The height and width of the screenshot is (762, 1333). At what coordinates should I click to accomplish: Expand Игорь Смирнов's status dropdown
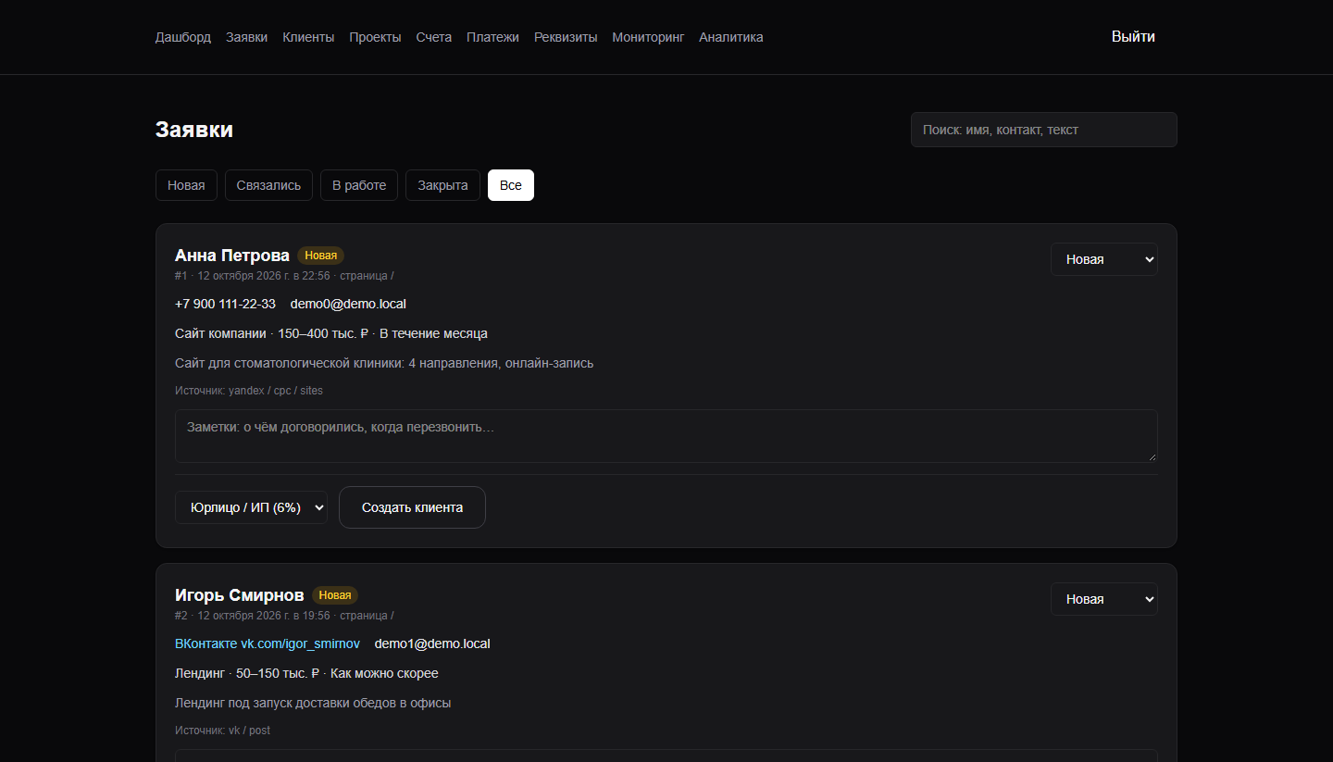[x=1104, y=599]
